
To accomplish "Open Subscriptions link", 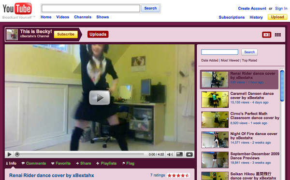I will pyautogui.click(x=232, y=17).
